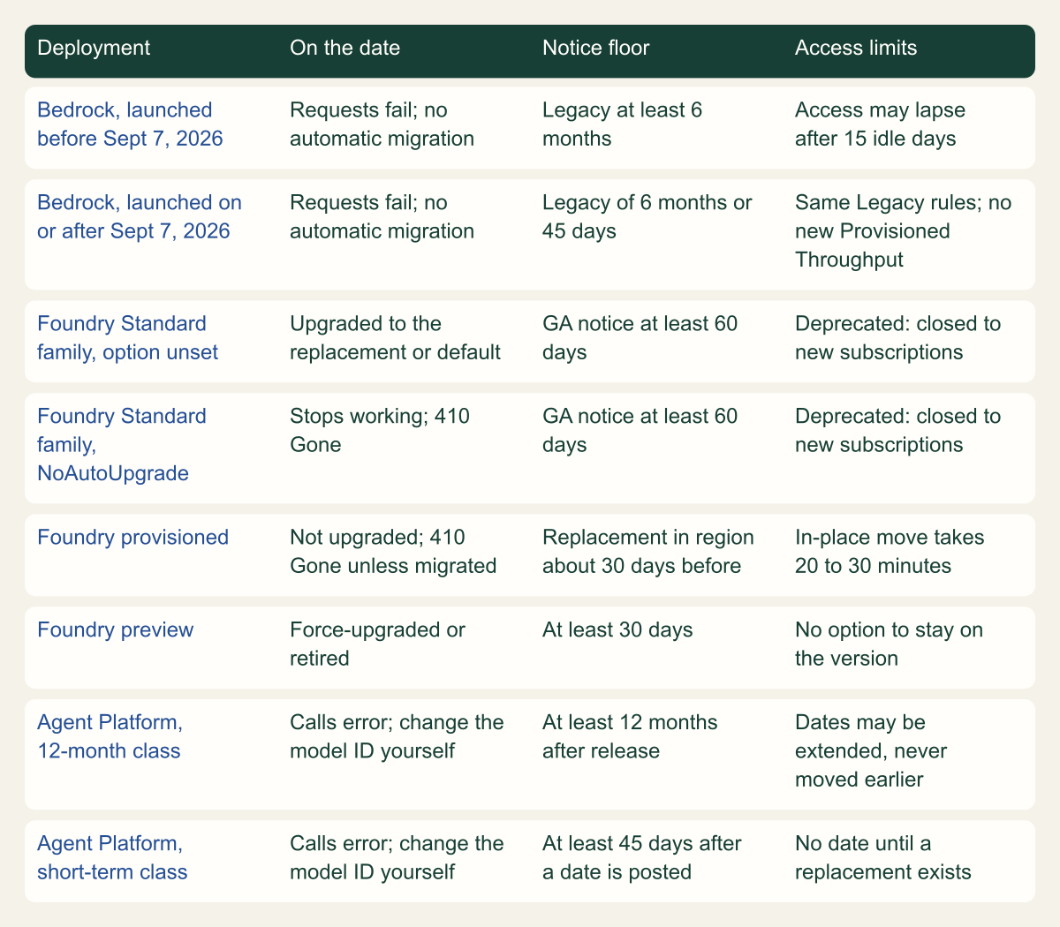Select 'No date until a replacement exists'
The height and width of the screenshot is (927, 1060).
coord(883,858)
